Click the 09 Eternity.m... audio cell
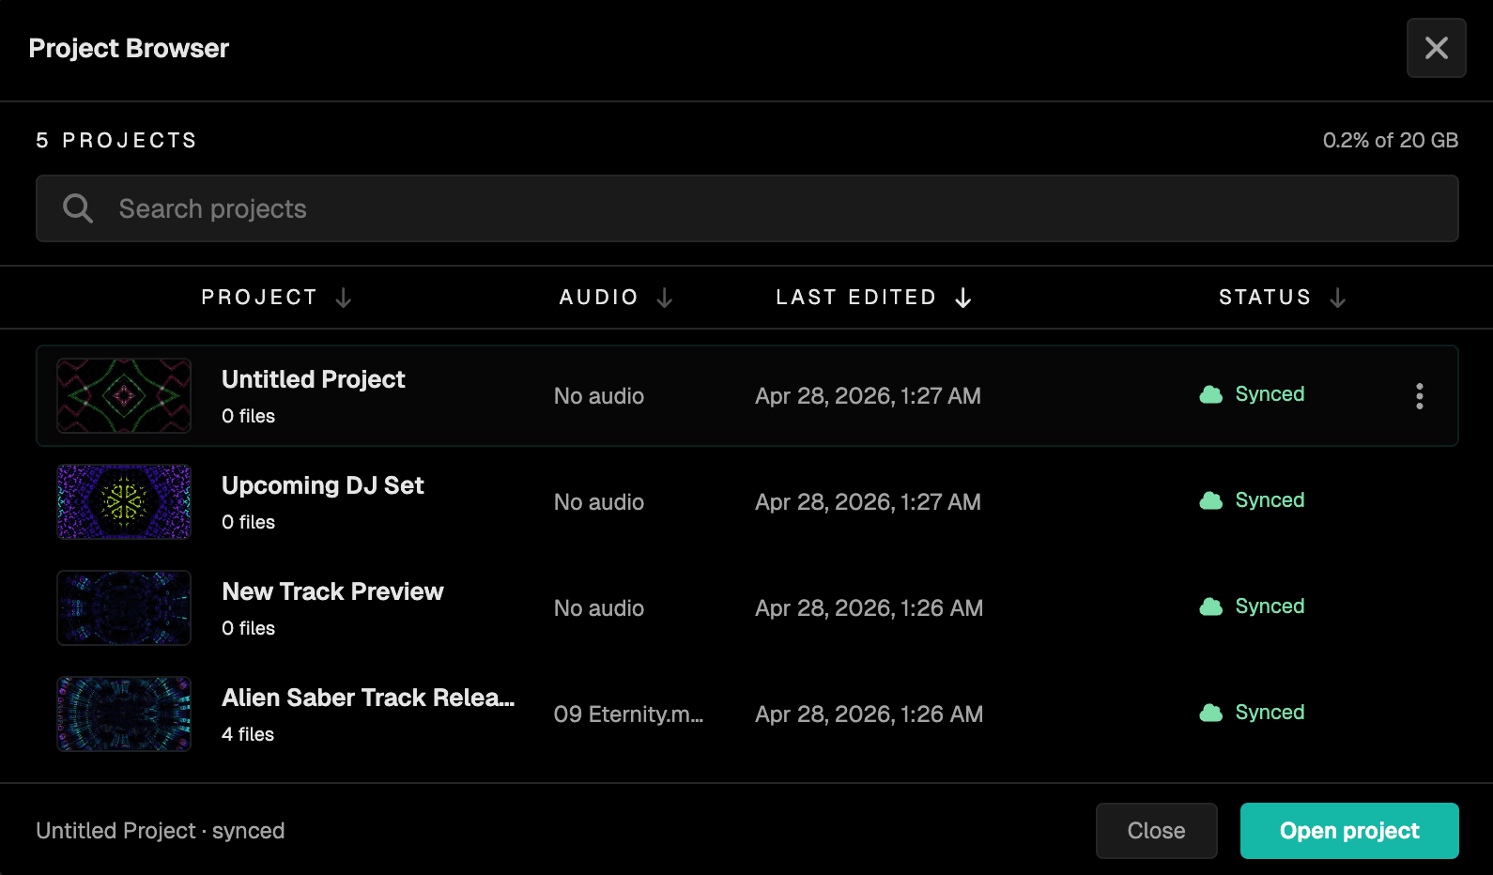 [x=628, y=714]
